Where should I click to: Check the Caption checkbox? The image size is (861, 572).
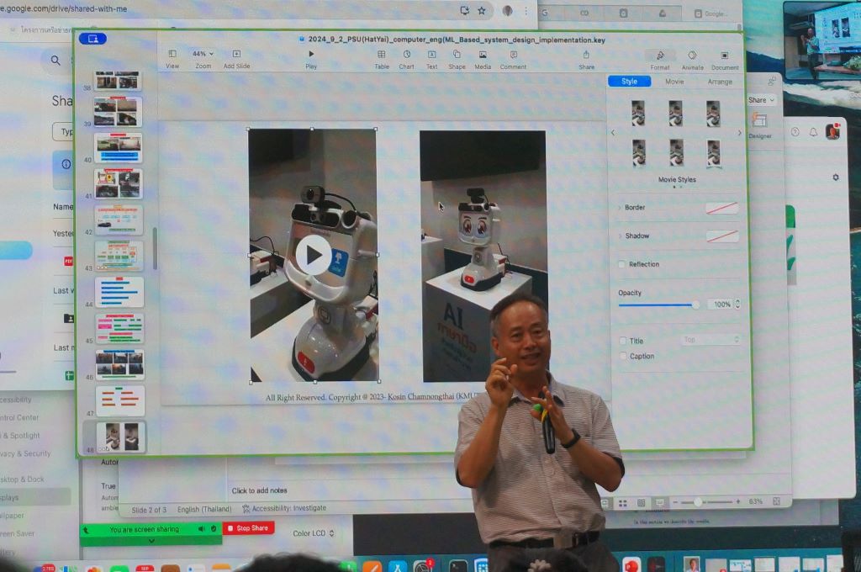623,356
